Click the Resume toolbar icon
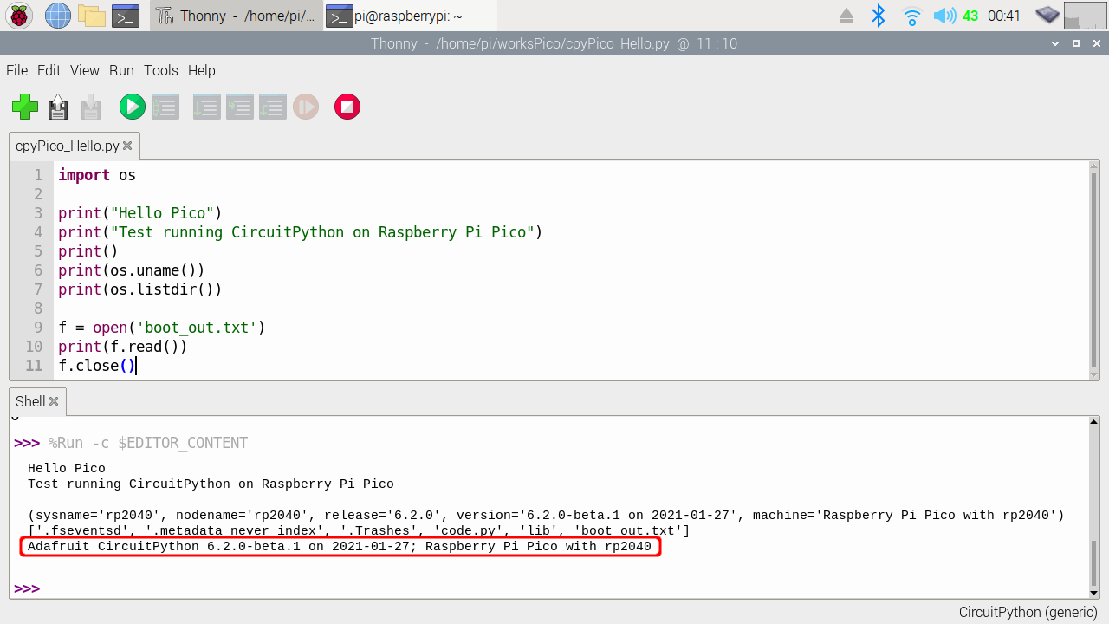Image resolution: width=1109 pixels, height=624 pixels. point(305,107)
